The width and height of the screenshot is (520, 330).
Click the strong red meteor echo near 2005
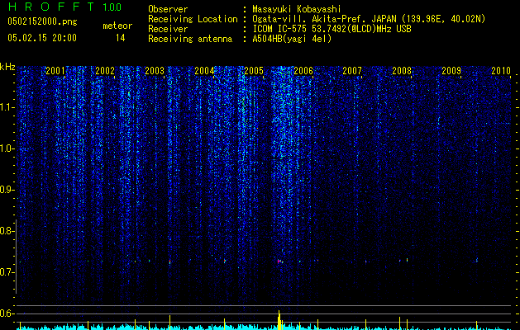[x=279, y=262]
